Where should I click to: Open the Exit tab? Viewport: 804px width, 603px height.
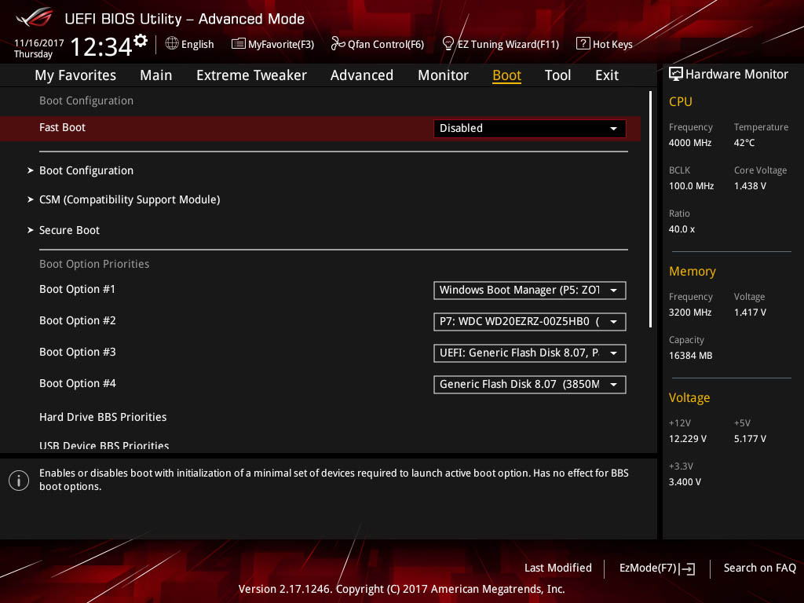[x=607, y=75]
